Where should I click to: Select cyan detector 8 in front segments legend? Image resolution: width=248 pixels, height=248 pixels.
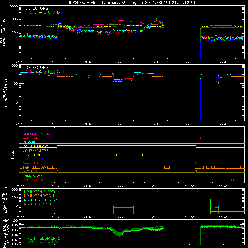(x=58, y=12)
